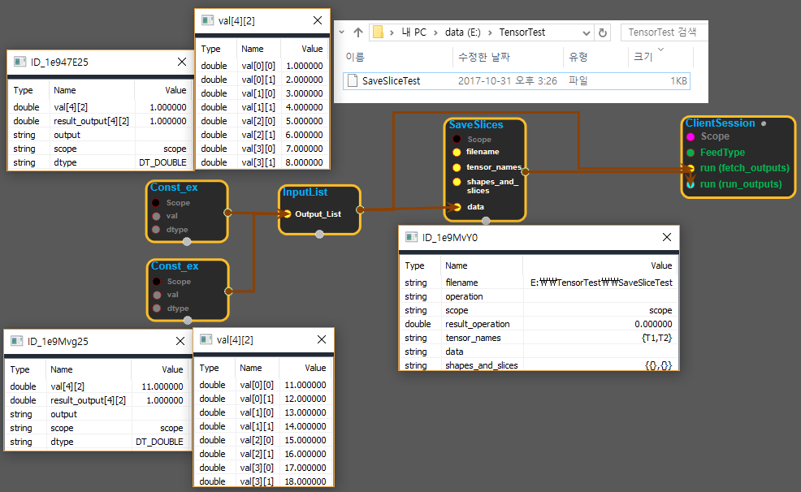Open the address bar history dropdown arrow
The width and height of the screenshot is (801, 492).
tap(585, 32)
